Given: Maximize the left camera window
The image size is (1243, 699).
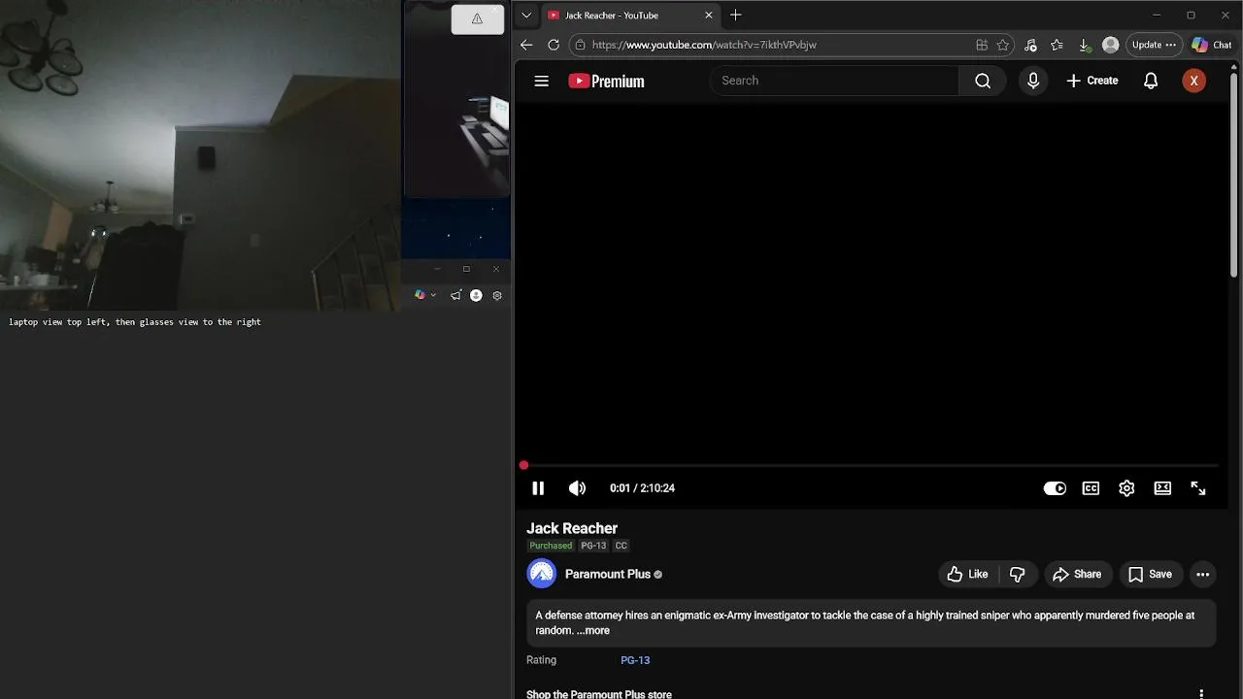Looking at the screenshot, I should (x=466, y=269).
